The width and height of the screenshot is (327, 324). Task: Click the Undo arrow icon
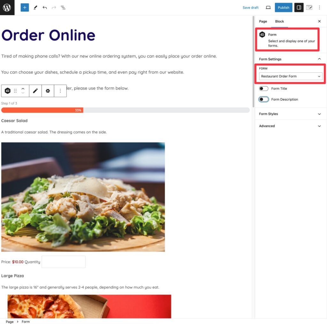click(x=45, y=8)
